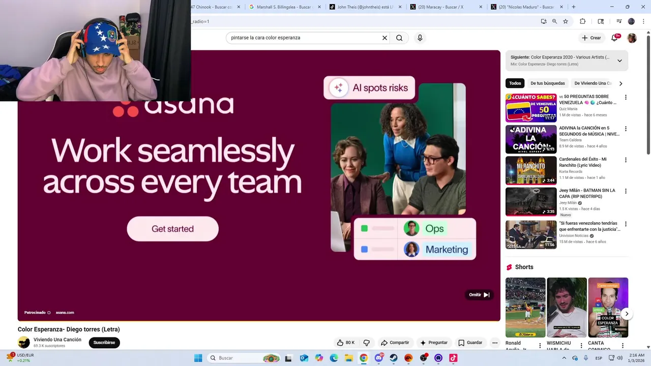Click the YouTube search magnifier button
651x366 pixels.
tap(399, 38)
